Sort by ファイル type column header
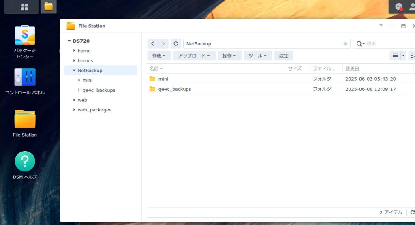 click(326, 69)
